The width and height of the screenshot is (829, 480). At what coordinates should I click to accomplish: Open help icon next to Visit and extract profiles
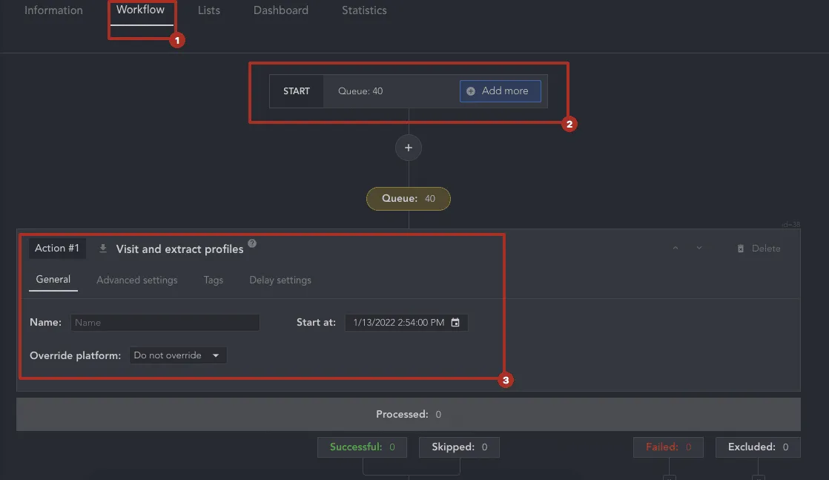[252, 243]
